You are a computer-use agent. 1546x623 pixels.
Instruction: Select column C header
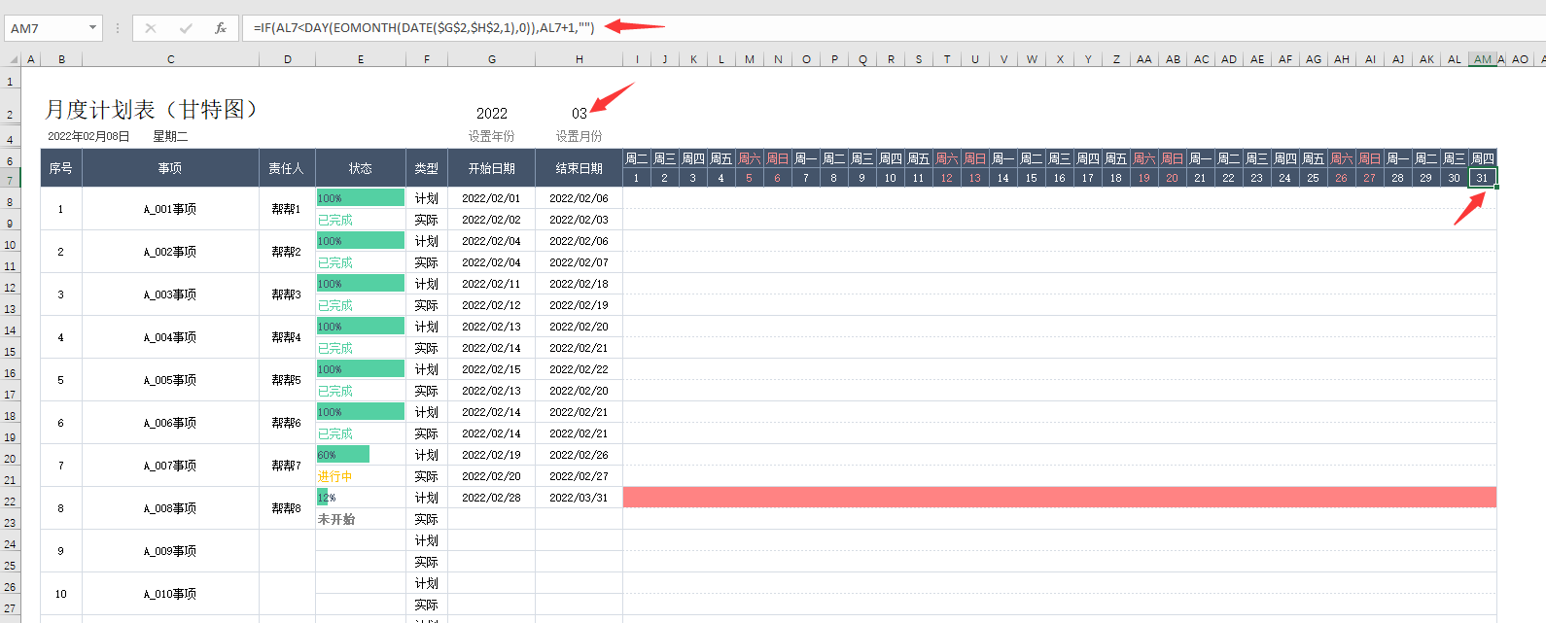click(171, 59)
